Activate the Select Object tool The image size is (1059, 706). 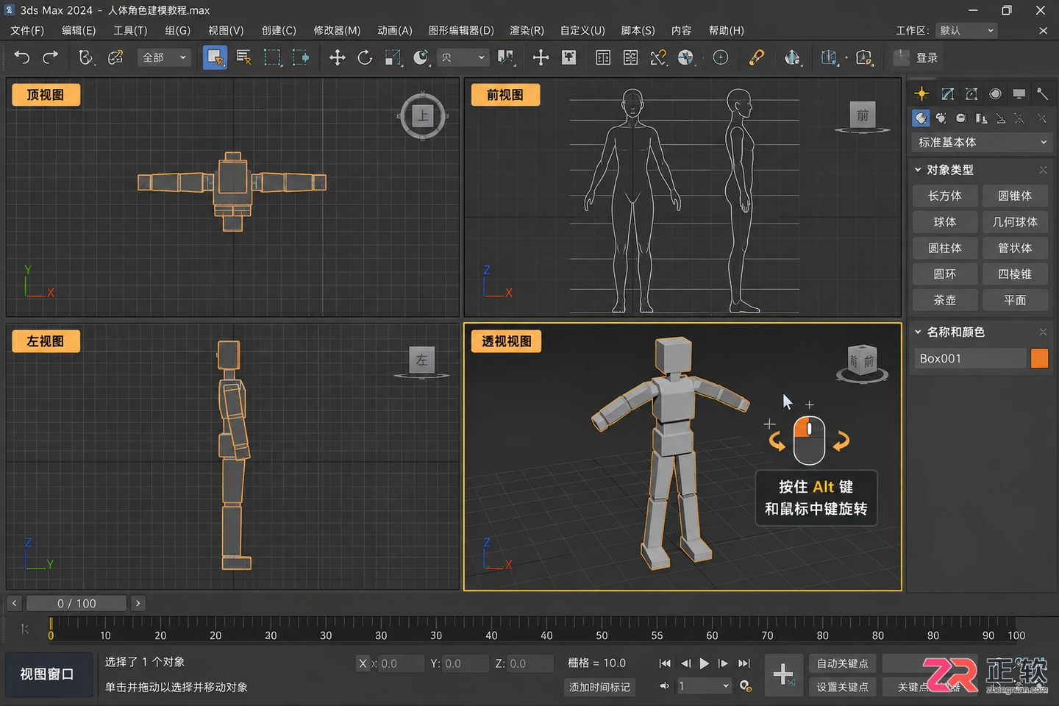point(215,57)
